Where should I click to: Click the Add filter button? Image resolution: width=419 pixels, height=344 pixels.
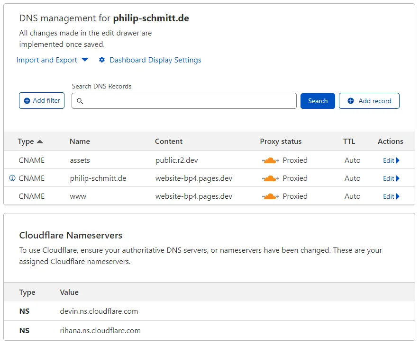pyautogui.click(x=42, y=101)
